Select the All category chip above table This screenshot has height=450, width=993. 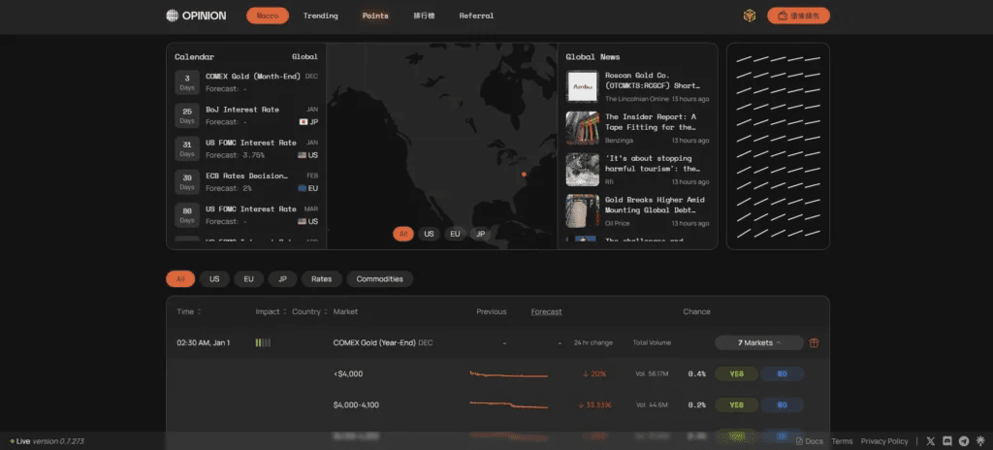180,279
